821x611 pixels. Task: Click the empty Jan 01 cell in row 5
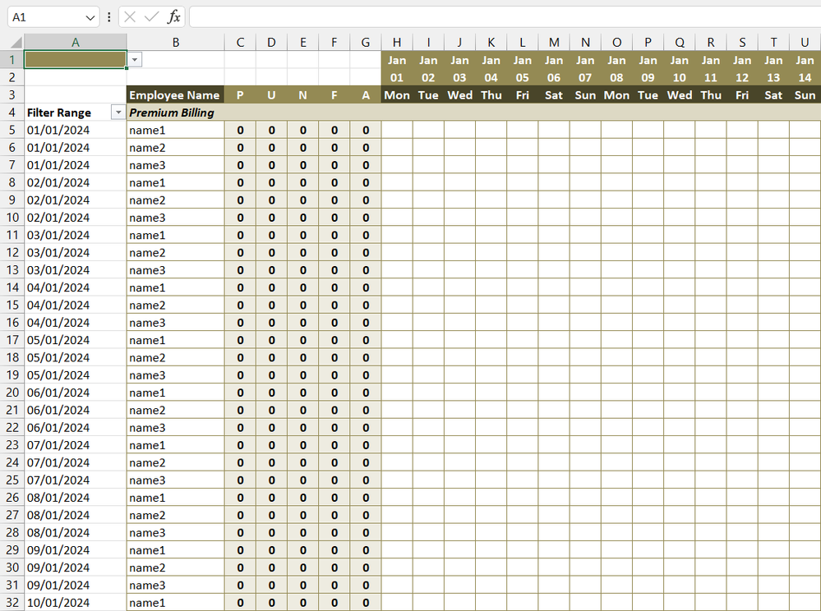[x=397, y=130]
